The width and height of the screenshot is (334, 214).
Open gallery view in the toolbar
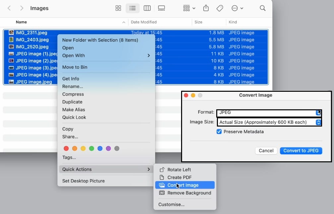click(x=162, y=8)
